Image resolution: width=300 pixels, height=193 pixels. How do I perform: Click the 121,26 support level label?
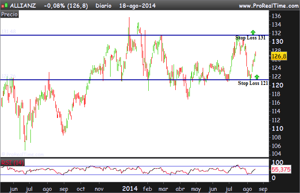point(9,76)
